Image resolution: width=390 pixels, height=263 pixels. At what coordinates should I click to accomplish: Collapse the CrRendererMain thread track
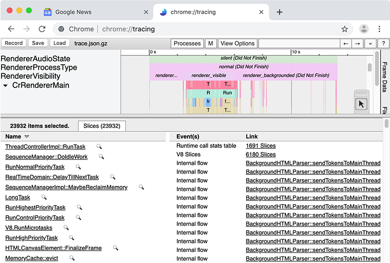point(5,85)
